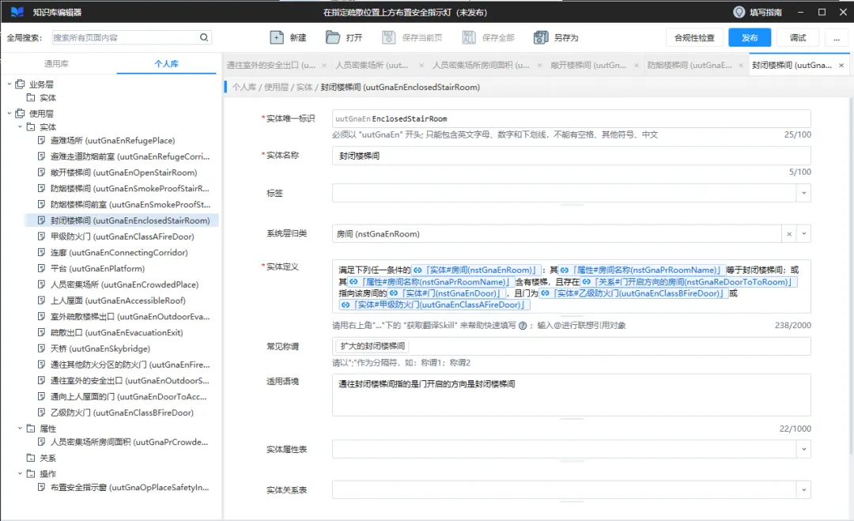Click the 新建 new document icon
This screenshot has height=521, width=854.
click(277, 38)
